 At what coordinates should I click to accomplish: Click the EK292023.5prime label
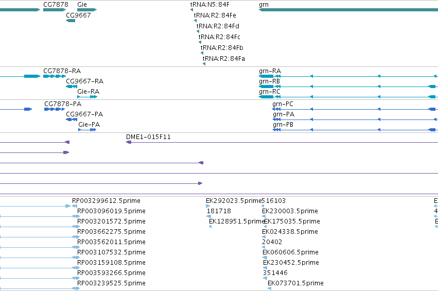234,201
